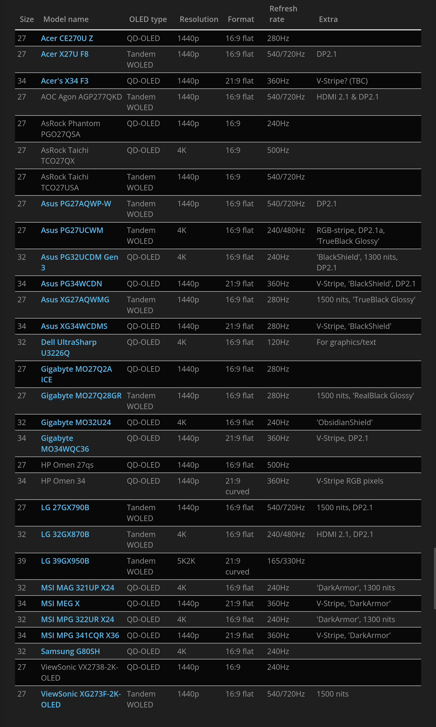Viewport: 436px width, 727px height.
Task: Click the Samsung G80SH link
Action: pos(70,652)
